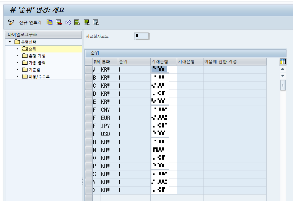The width and height of the screenshot is (293, 201).
Task: Click the 지급회사코드 input field
Action: pos(142,36)
